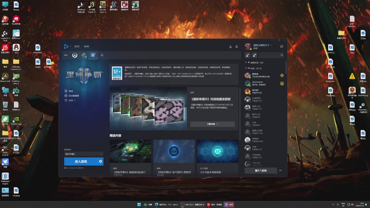
Task: Click the map pool update headline
Action: (x=211, y=99)
